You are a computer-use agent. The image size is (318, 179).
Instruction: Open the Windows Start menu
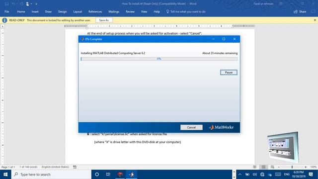point(5,175)
